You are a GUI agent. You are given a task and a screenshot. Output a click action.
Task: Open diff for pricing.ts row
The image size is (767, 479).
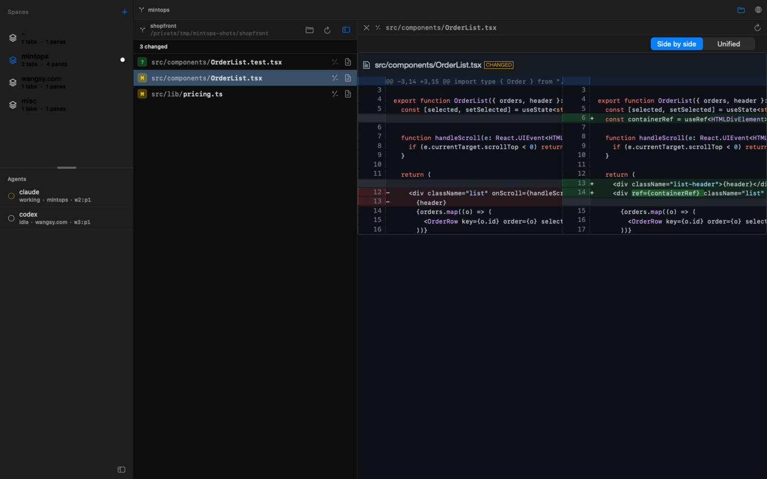[335, 94]
